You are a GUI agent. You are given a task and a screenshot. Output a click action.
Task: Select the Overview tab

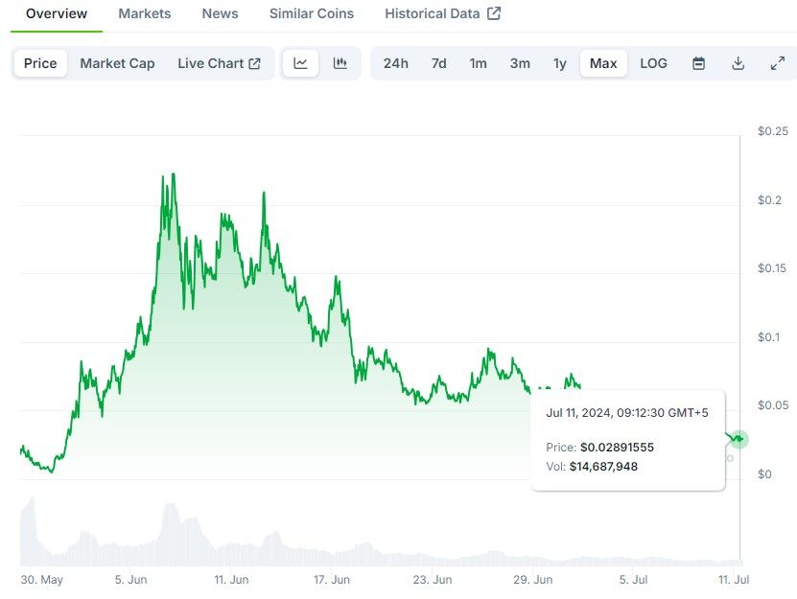[x=57, y=13]
